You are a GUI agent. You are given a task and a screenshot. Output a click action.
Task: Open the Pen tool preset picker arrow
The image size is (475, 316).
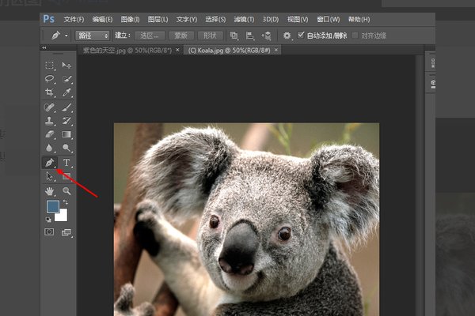66,36
